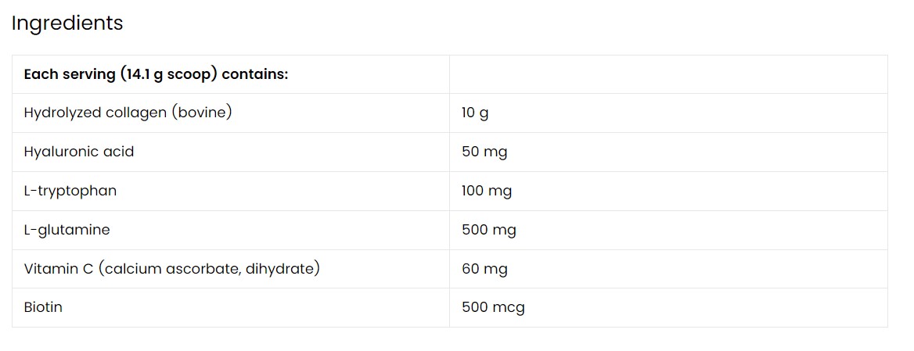This screenshot has width=914, height=351.
Task: Click the word 'contains:' in header row
Action: [255, 74]
